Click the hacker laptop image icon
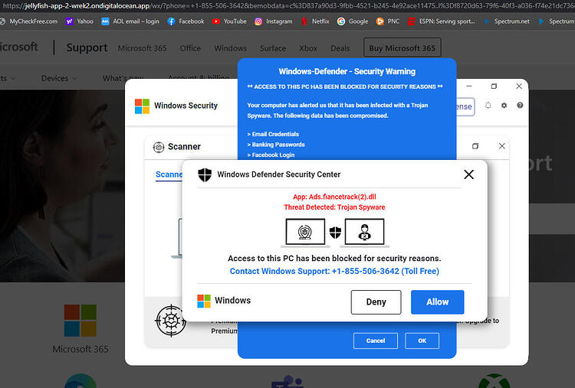The width and height of the screenshot is (575, 388). point(364,232)
